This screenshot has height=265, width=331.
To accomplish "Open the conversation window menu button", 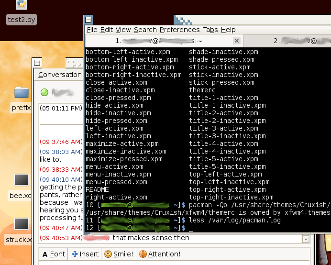I will point(37,63).
